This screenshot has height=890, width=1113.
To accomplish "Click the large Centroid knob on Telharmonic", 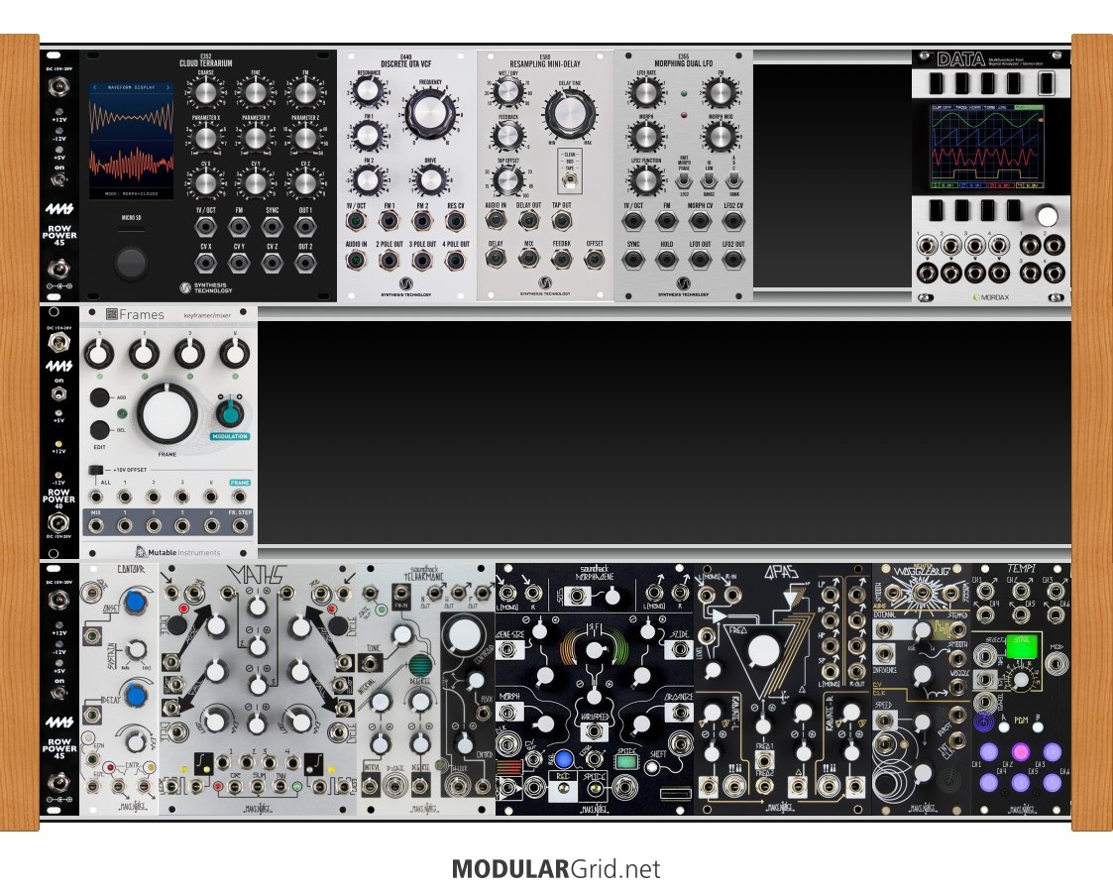I will (464, 633).
